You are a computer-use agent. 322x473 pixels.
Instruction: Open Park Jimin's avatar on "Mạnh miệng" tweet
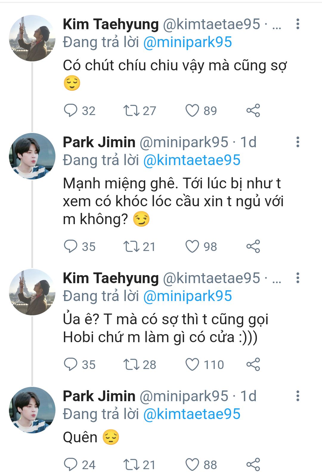32,156
